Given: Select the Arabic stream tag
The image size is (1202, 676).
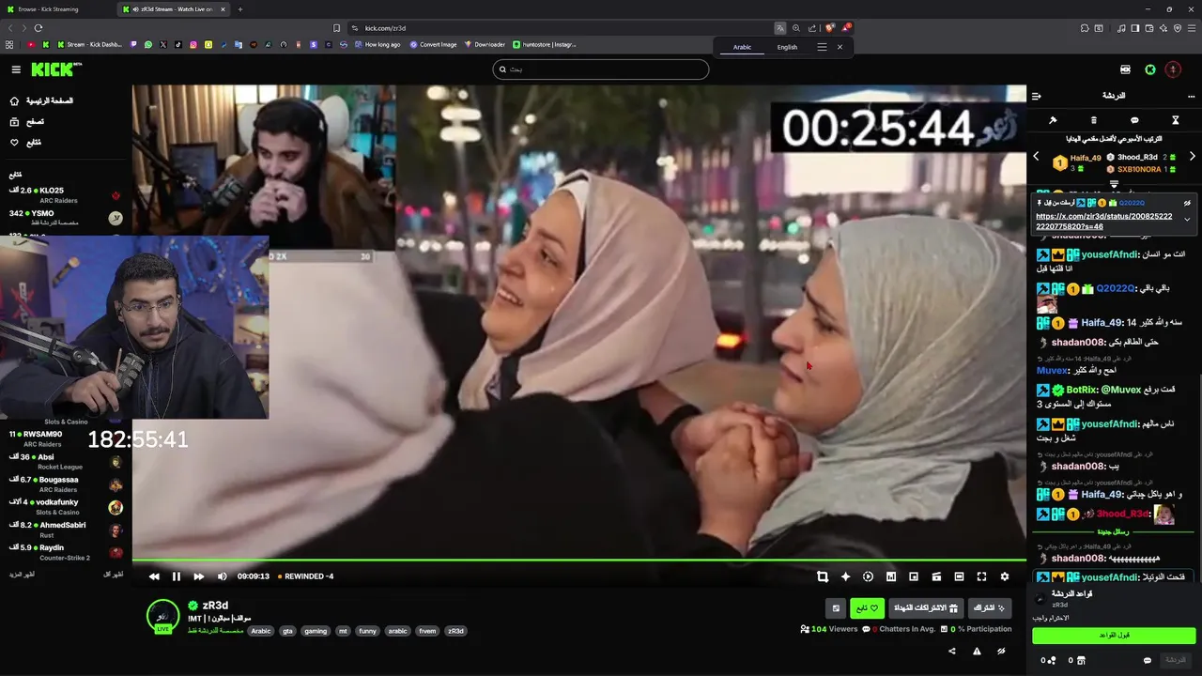Looking at the screenshot, I should coord(261,631).
